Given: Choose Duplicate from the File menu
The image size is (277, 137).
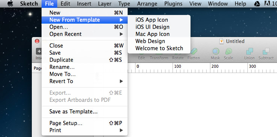Looking at the screenshot, I should [x=85, y=60].
